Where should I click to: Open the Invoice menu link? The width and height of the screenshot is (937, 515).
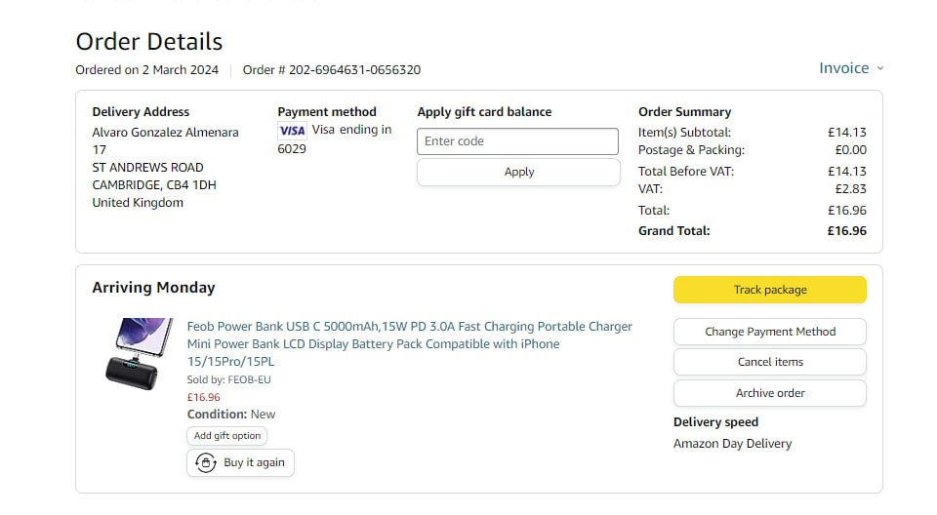843,68
